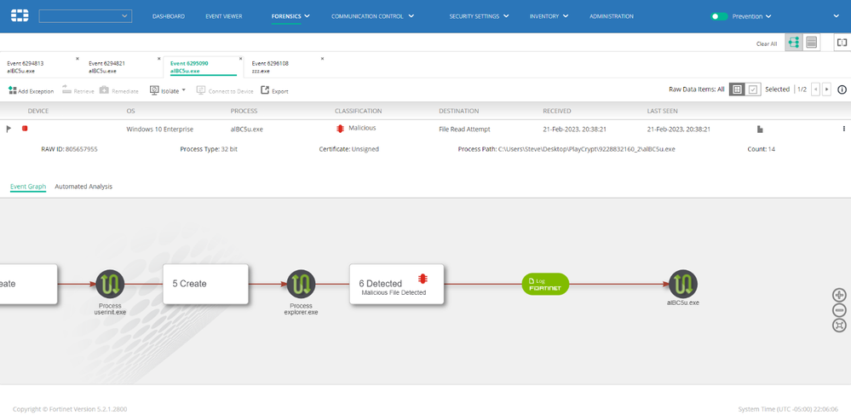The width and height of the screenshot is (851, 415).
Task: Click the row history document icon
Action: click(x=760, y=129)
